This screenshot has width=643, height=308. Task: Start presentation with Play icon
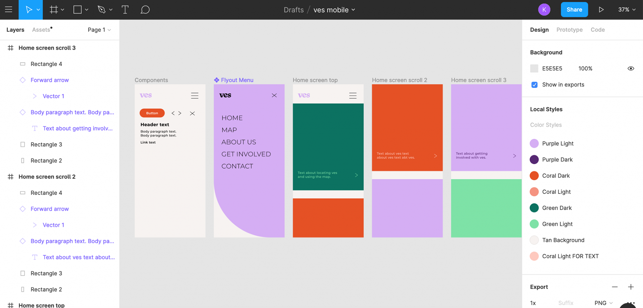[601, 10]
